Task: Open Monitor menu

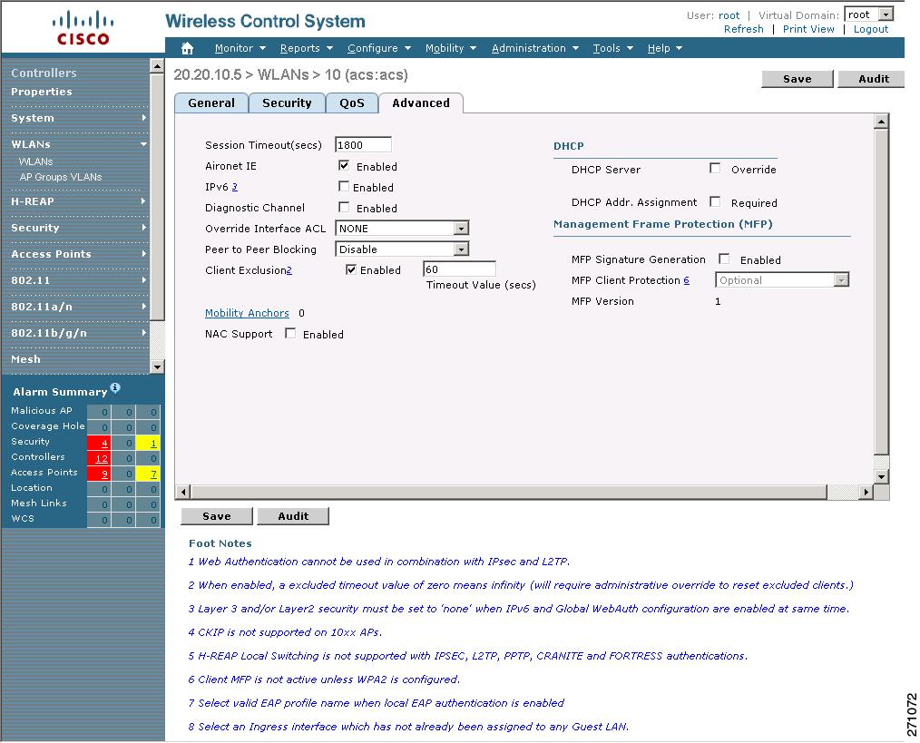Action: (240, 48)
